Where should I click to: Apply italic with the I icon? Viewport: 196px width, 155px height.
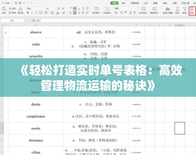pyautogui.click(x=32, y=13)
